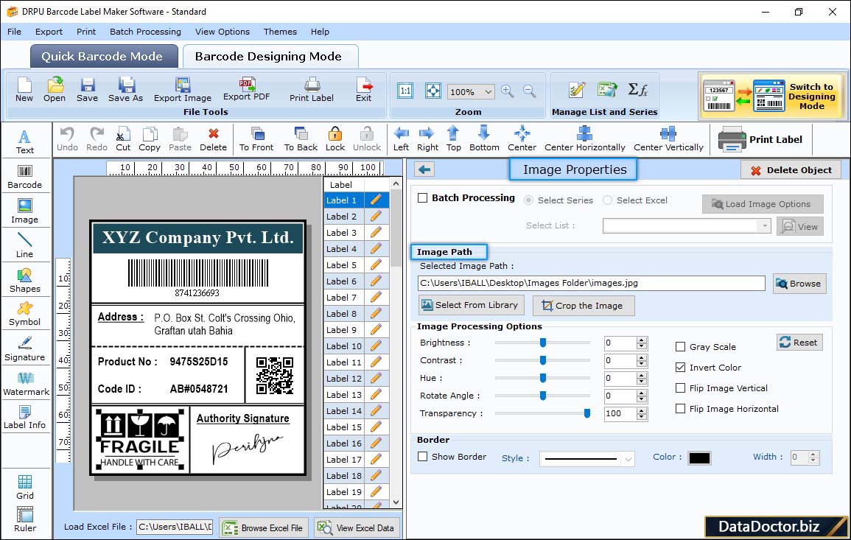Screen dimensions: 851x540
Task: Exit the application via Exit icon
Action: pos(364,90)
